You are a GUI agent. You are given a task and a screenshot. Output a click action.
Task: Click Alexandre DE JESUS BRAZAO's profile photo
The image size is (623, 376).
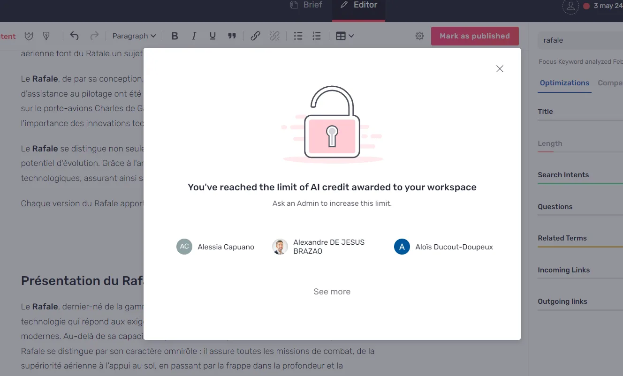coord(280,247)
